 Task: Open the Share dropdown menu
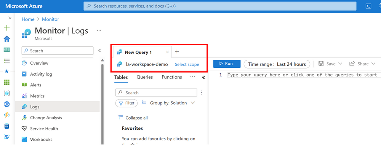[362, 64]
